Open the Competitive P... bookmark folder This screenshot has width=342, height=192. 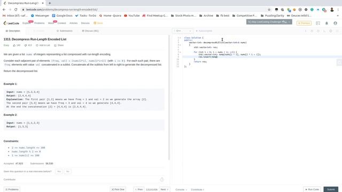pos(245,15)
